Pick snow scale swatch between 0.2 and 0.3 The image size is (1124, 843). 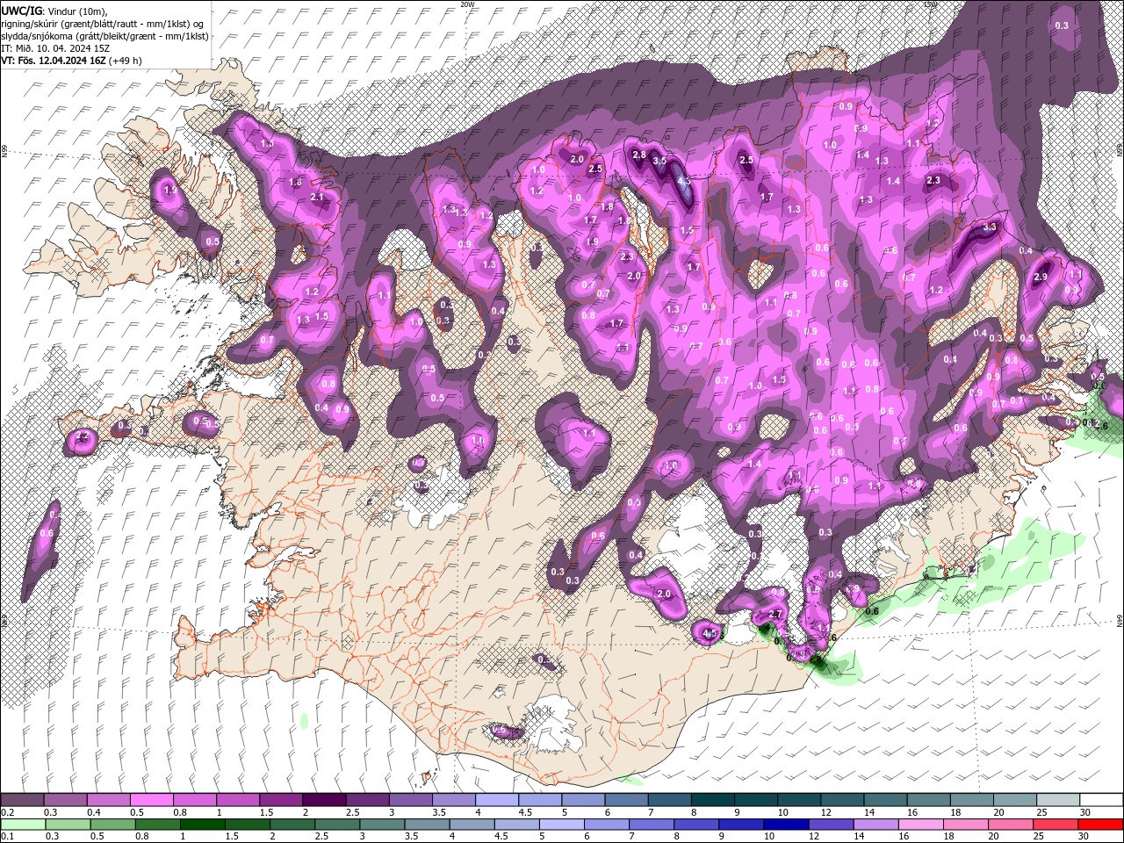(22, 800)
